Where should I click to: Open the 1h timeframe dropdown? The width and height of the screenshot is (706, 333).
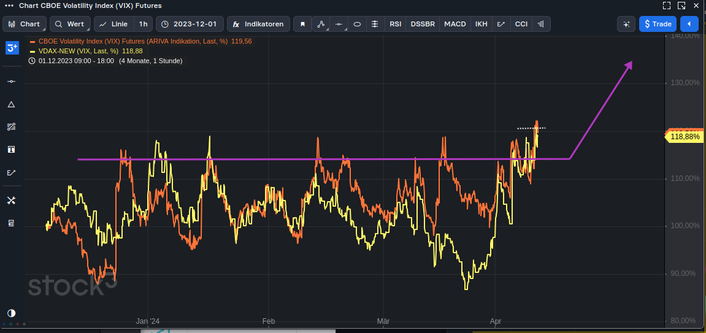(144, 24)
